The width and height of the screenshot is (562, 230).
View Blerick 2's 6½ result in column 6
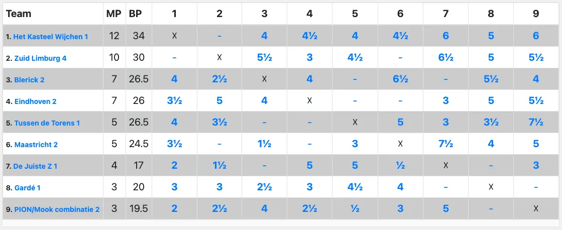click(x=400, y=79)
